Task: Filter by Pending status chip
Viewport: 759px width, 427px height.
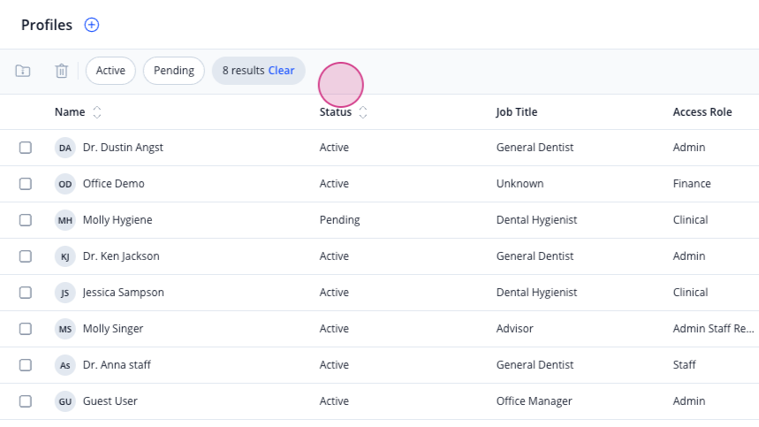Action: coord(174,71)
